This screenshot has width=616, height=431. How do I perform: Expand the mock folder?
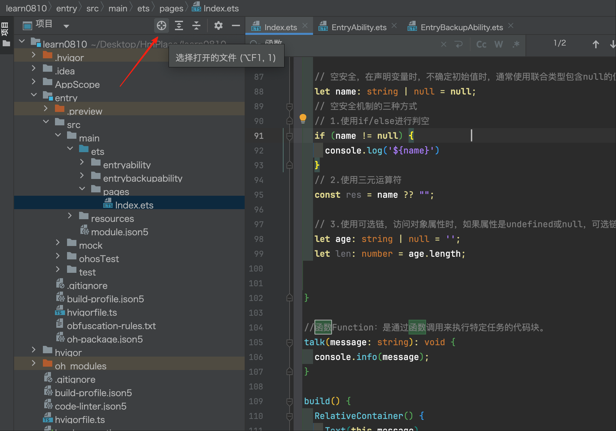[58, 242]
